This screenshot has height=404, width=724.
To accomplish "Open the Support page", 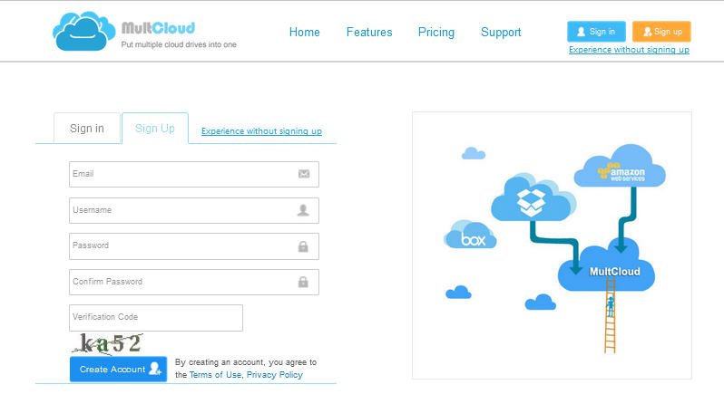I will coord(501,33).
